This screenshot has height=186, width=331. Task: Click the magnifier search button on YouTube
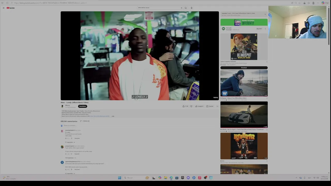pos(185,8)
